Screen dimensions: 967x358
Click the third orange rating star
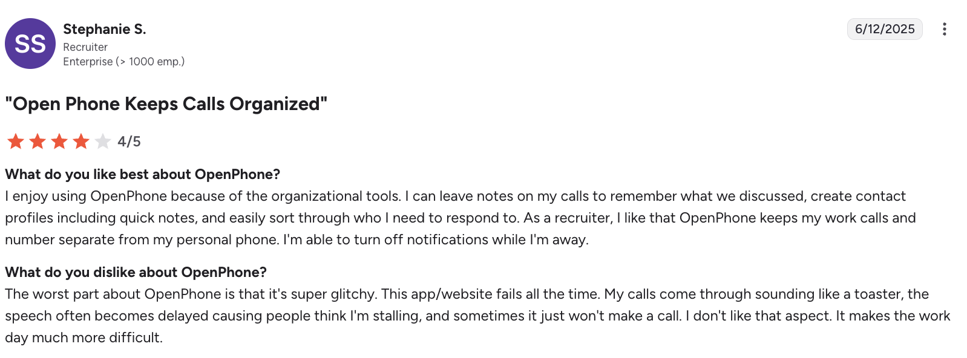tap(59, 142)
